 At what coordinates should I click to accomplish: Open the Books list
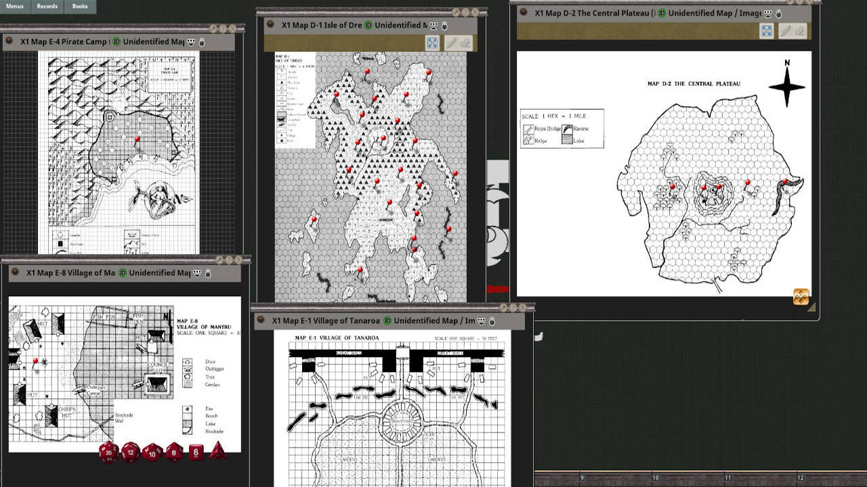(x=79, y=6)
